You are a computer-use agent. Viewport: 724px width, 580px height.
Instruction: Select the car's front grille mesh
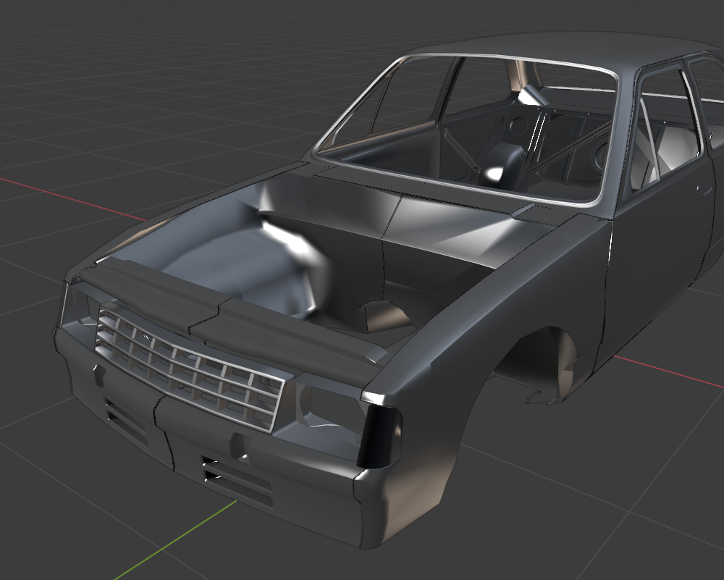point(188,369)
